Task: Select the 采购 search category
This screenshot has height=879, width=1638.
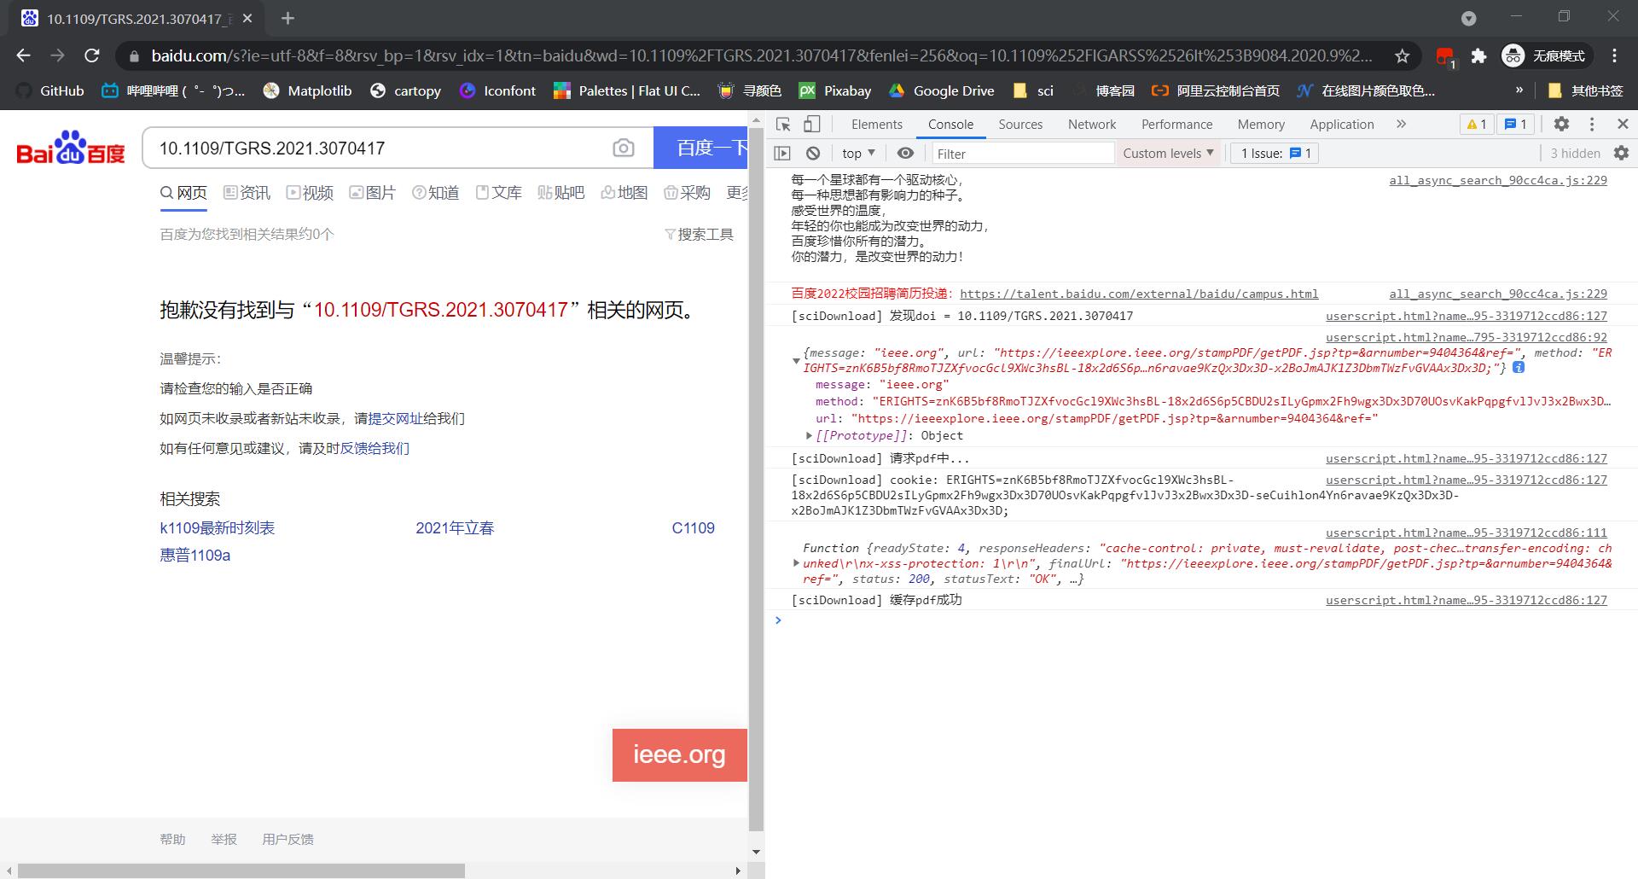Action: (x=687, y=193)
